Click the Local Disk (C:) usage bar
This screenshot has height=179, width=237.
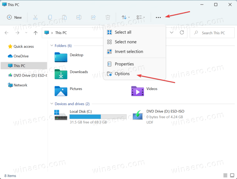(x=98, y=117)
